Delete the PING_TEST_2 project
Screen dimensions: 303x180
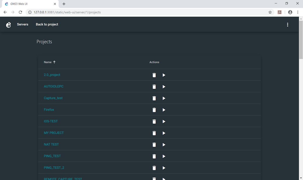tap(154, 168)
